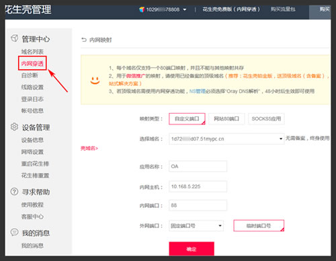Screen dimensions: 336x261
Task: Open the account number dropdown arrow
Action: pos(185,9)
